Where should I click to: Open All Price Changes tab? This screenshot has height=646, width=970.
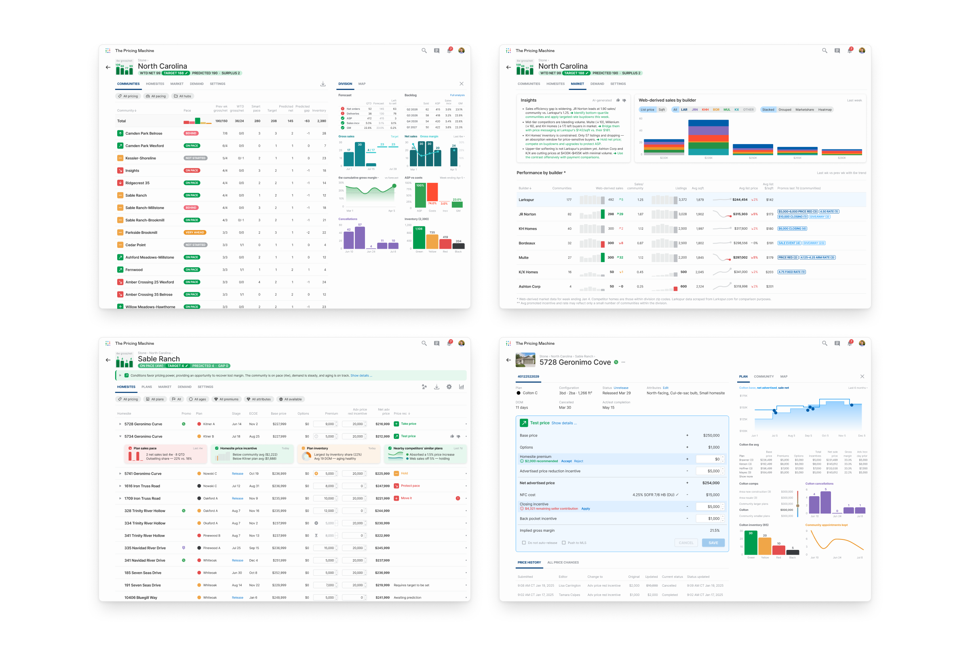click(563, 562)
